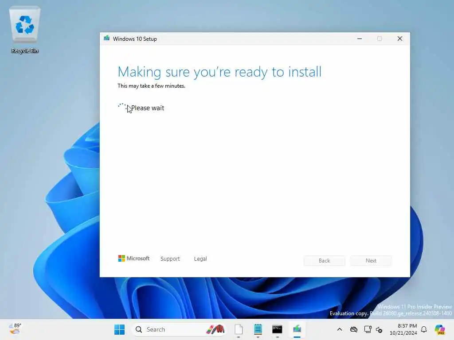454x340 pixels.
Task: Open the blank document app in the taskbar
Action: coord(238,329)
